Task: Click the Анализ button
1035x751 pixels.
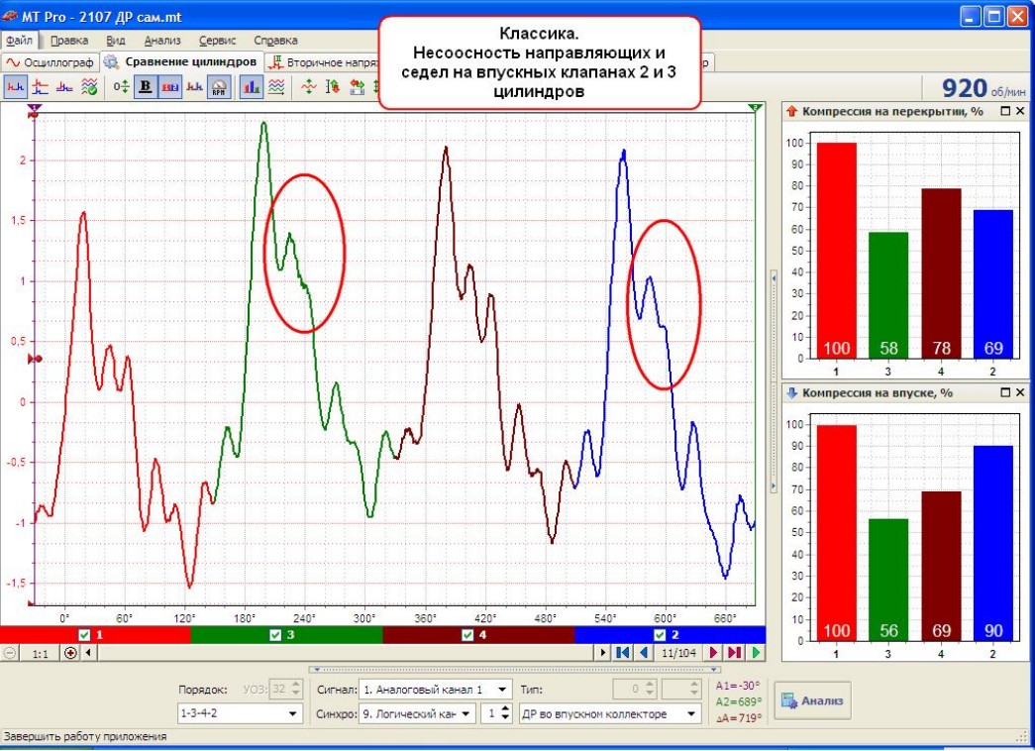Action: tap(812, 700)
